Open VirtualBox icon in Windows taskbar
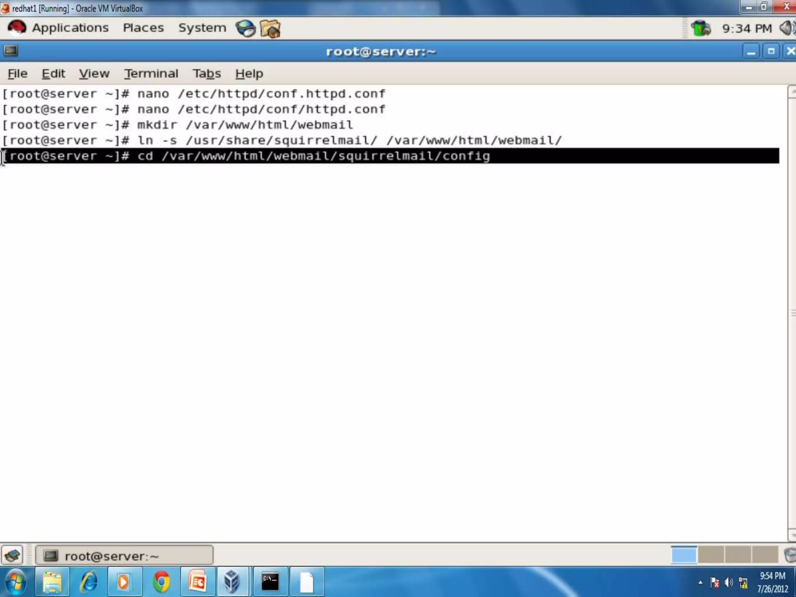Screen dimensions: 796x597 pos(232,582)
